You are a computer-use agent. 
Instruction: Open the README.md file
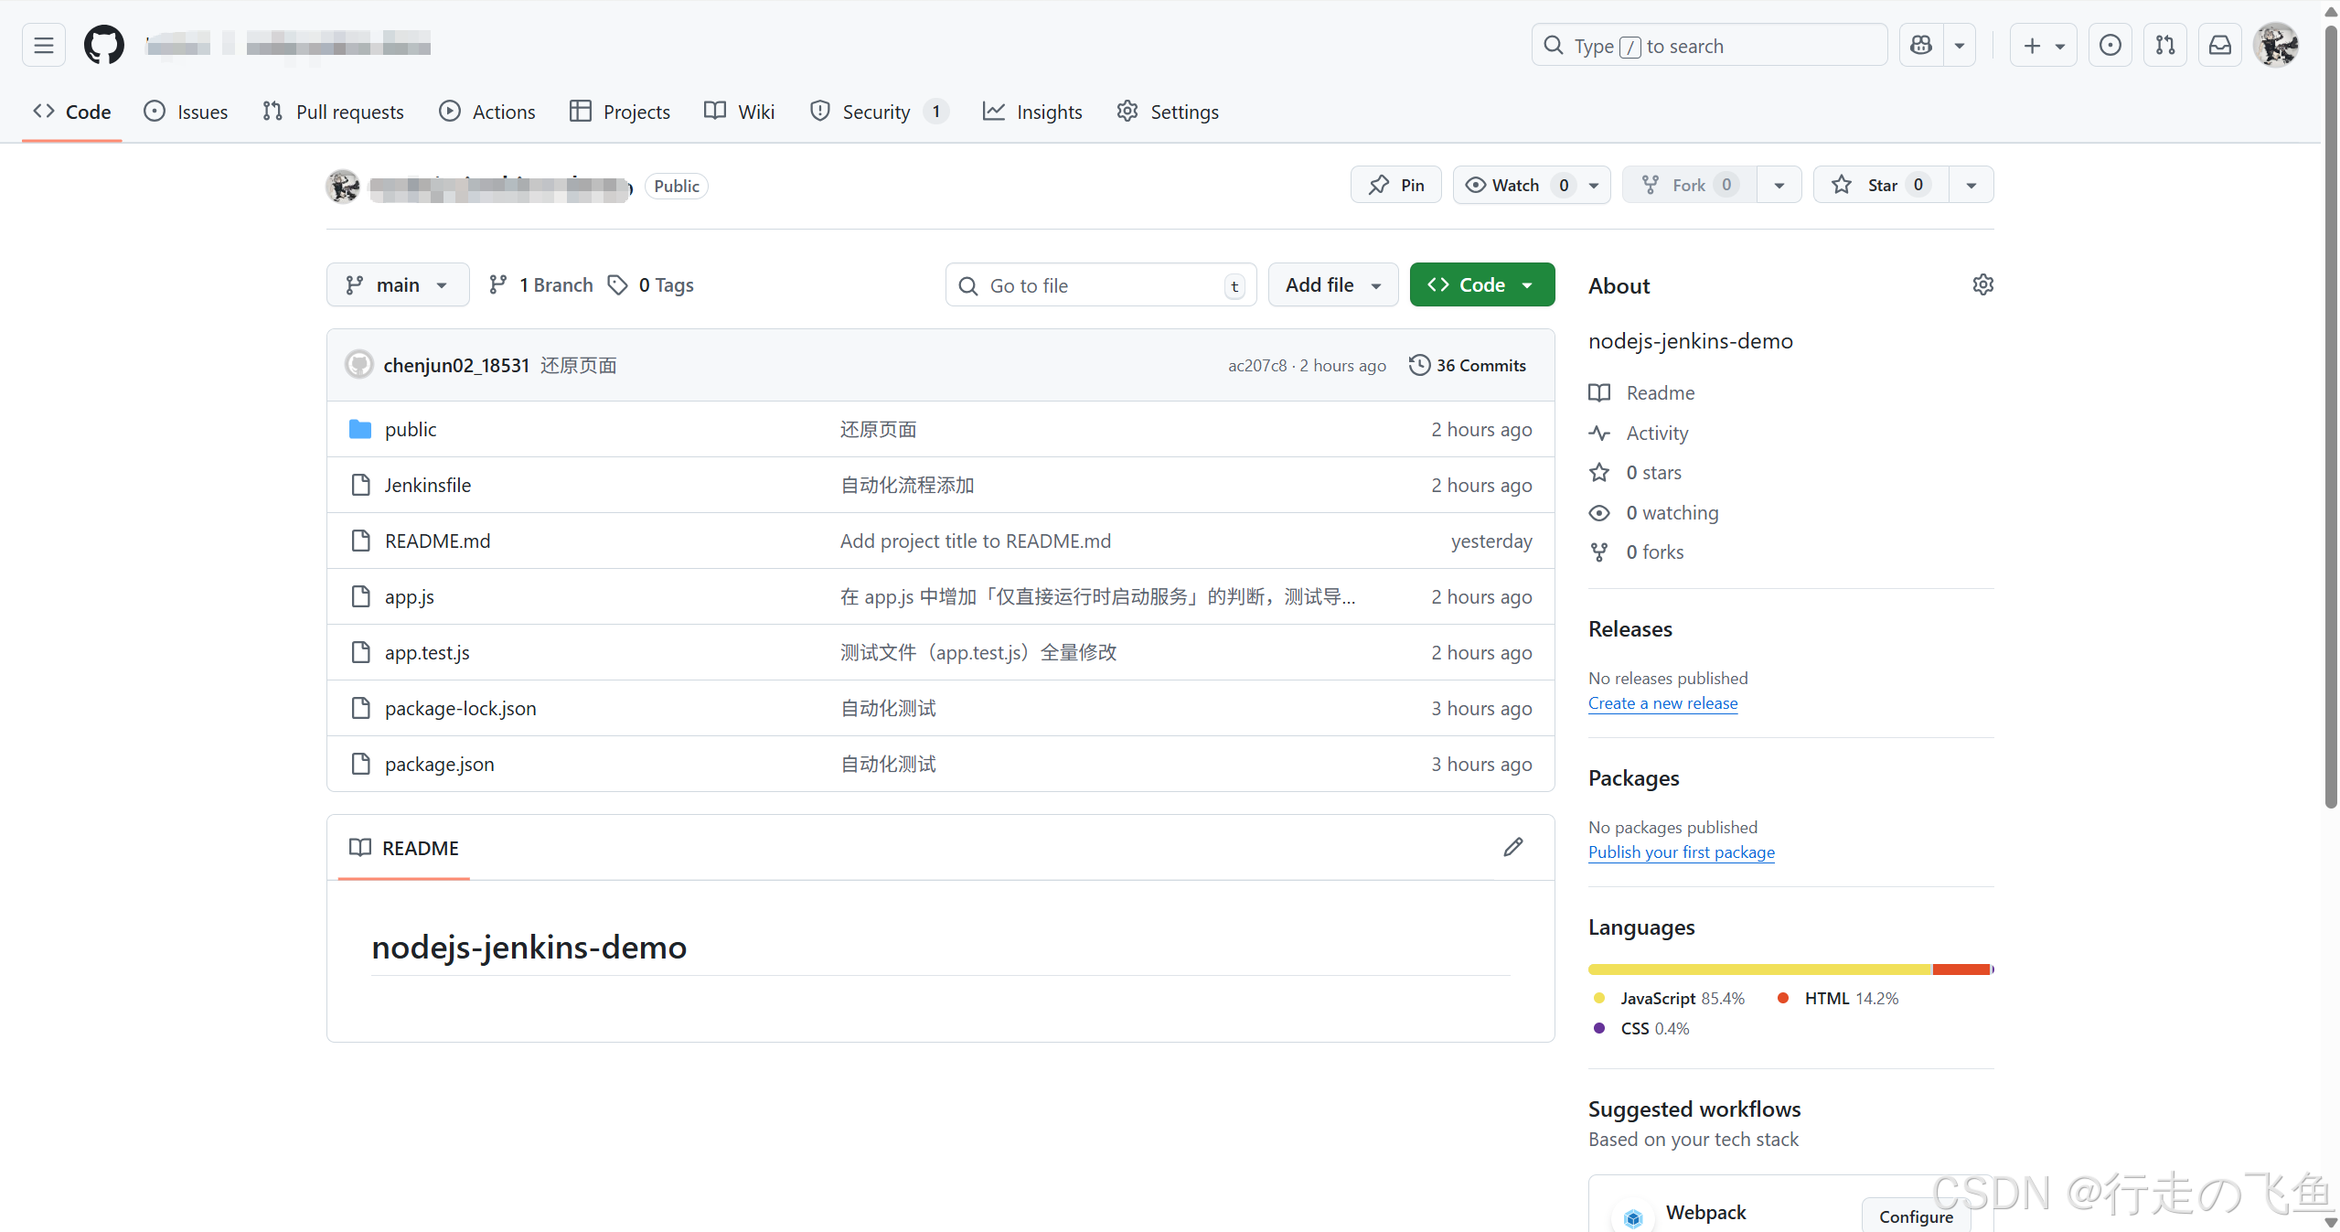pyautogui.click(x=437, y=541)
